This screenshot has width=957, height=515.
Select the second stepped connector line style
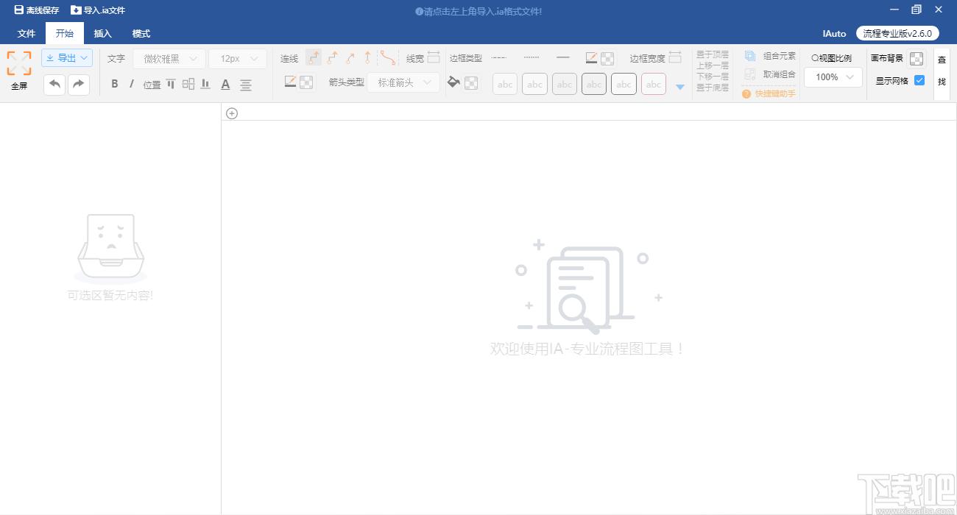(x=332, y=57)
